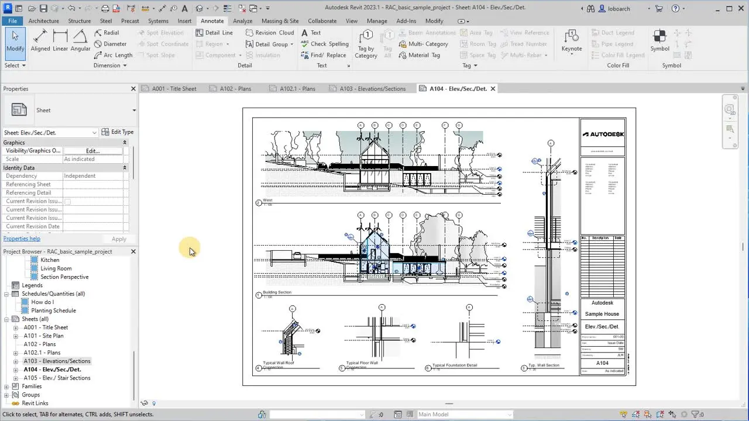Click the Main Model workset field

point(465,415)
